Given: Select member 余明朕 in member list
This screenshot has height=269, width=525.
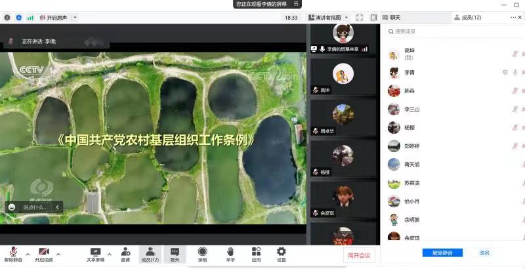Looking at the screenshot, I should tap(455, 220).
